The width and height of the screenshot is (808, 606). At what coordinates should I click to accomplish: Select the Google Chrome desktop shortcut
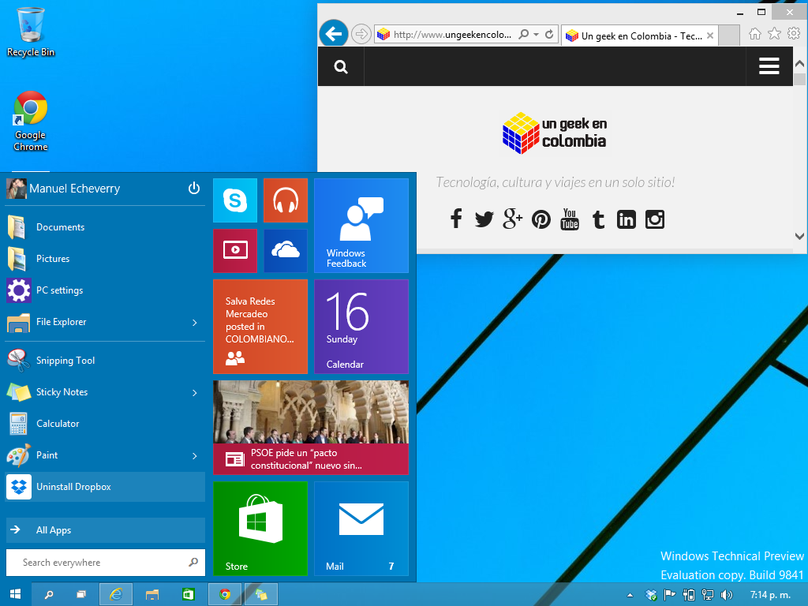click(31, 122)
